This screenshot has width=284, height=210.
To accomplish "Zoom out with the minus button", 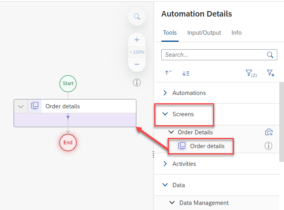I will pos(137,64).
